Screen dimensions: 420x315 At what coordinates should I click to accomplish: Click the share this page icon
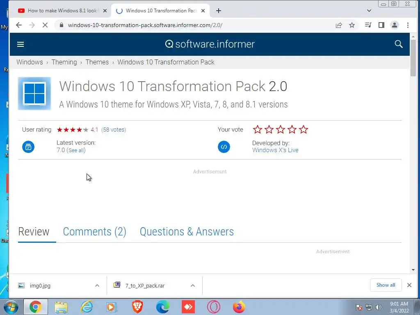pyautogui.click(x=338, y=25)
